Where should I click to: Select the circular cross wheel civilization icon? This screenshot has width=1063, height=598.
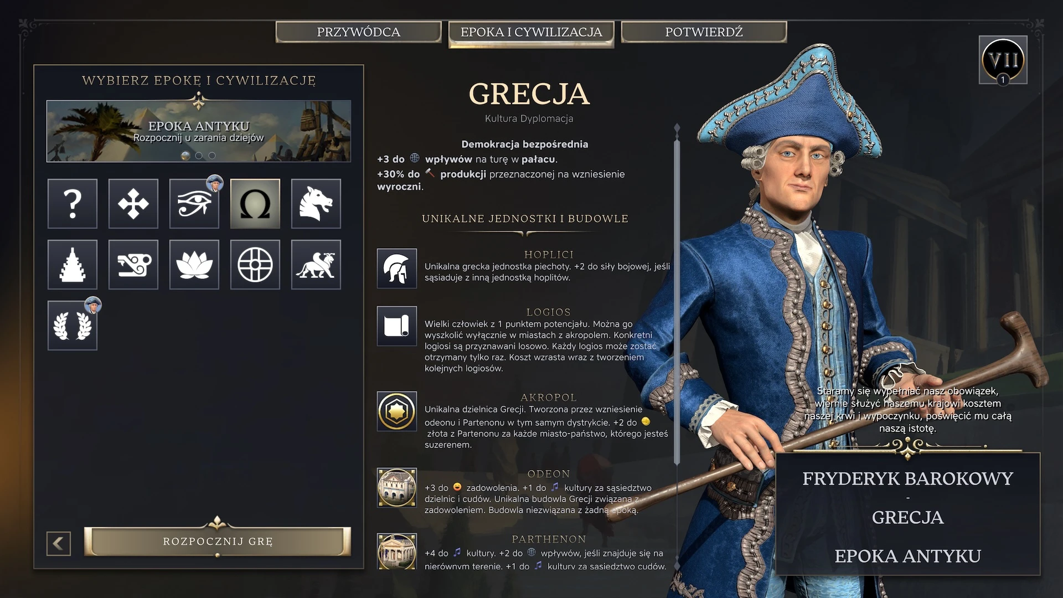coord(255,265)
